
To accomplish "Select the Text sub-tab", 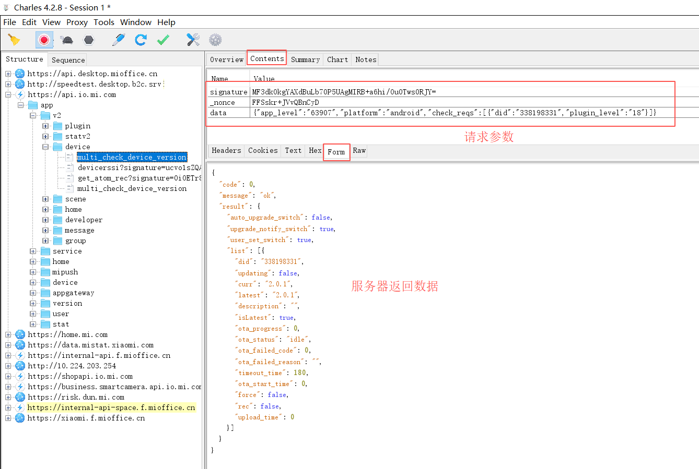I will (x=293, y=150).
